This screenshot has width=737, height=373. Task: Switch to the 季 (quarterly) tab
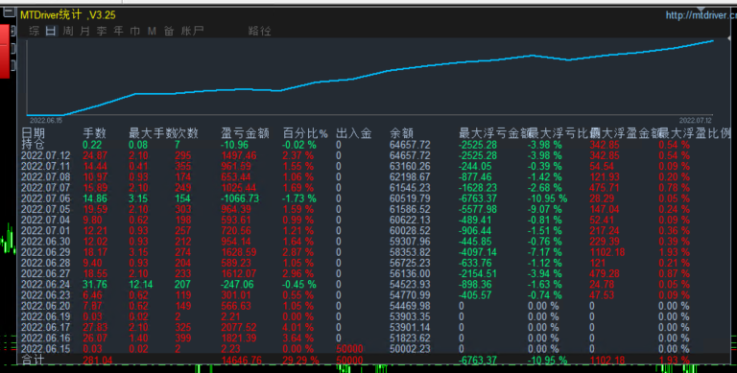102,31
